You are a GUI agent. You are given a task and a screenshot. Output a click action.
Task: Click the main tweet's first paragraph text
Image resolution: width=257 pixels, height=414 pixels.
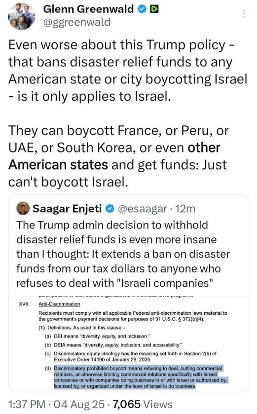click(x=128, y=71)
